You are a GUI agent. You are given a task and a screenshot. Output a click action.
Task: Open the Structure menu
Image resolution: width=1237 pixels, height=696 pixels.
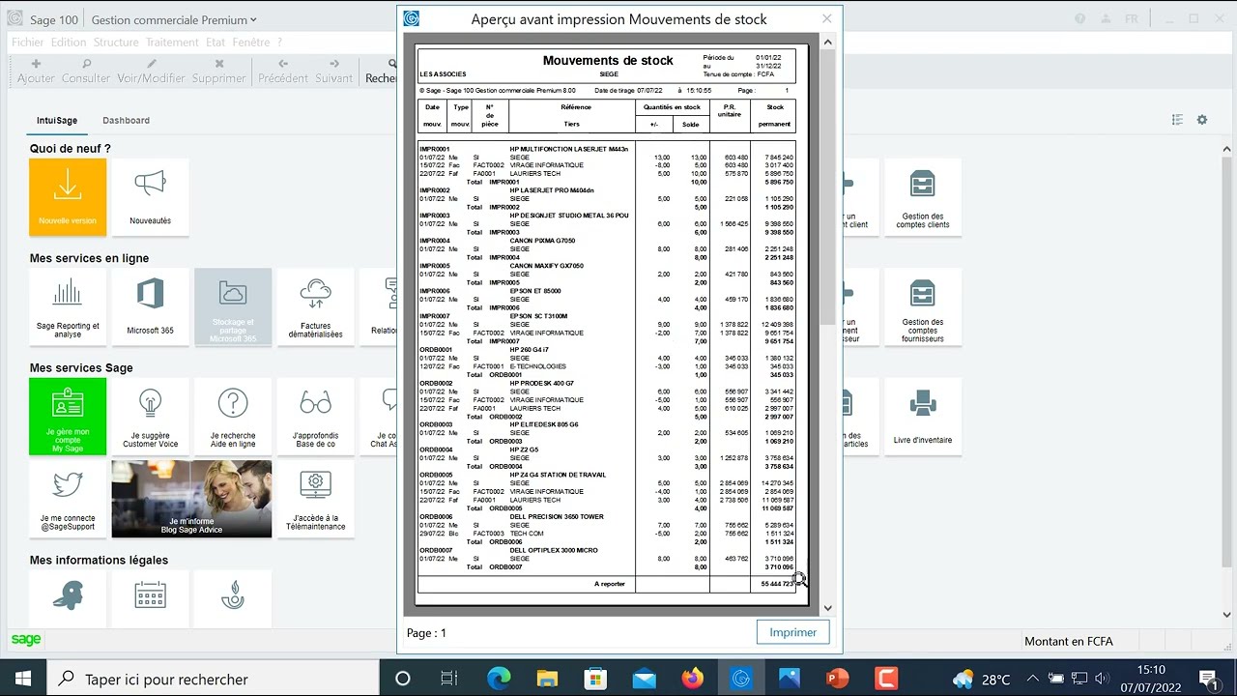pyautogui.click(x=116, y=43)
